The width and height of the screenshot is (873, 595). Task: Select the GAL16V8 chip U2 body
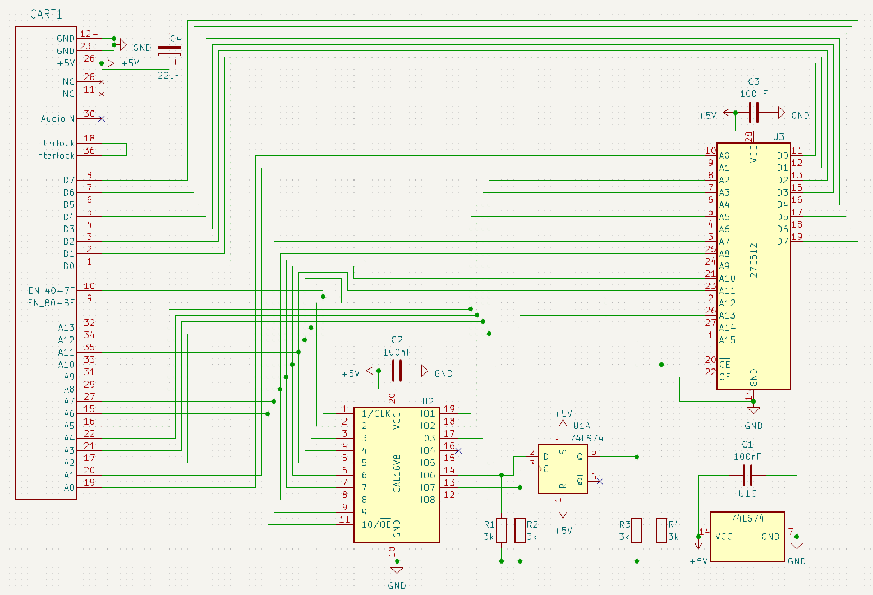pos(397,474)
